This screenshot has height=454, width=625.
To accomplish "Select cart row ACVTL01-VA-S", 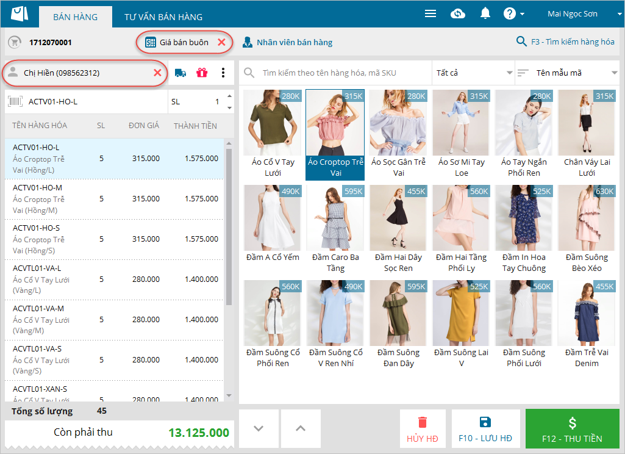I will tap(115, 360).
